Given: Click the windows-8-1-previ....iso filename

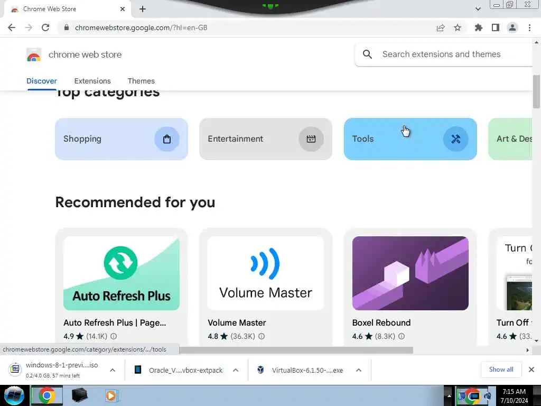Looking at the screenshot, I should point(62,365).
